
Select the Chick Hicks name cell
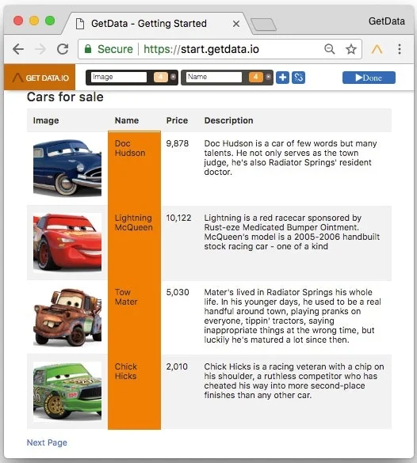(x=134, y=392)
